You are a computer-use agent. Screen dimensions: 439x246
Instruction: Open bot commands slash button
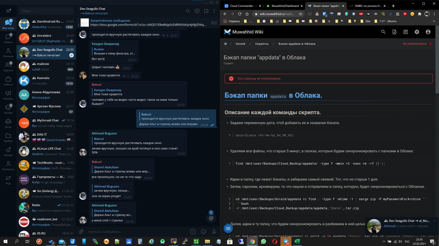193,232
